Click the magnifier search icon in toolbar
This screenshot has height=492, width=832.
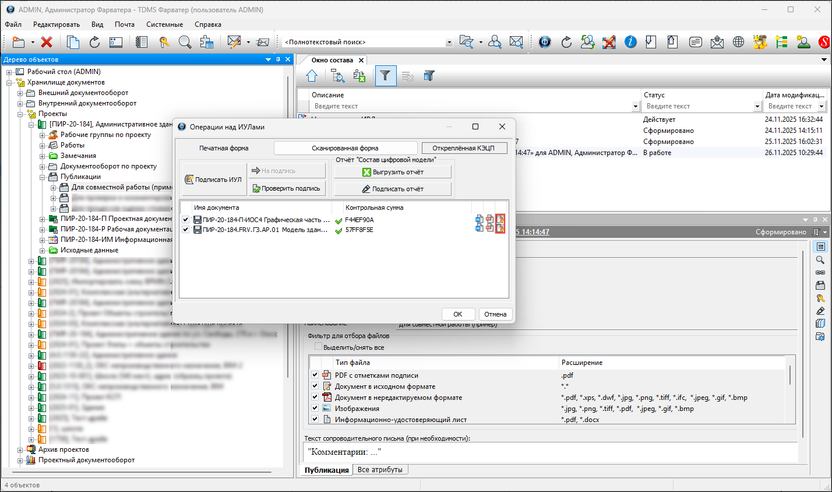coord(185,42)
